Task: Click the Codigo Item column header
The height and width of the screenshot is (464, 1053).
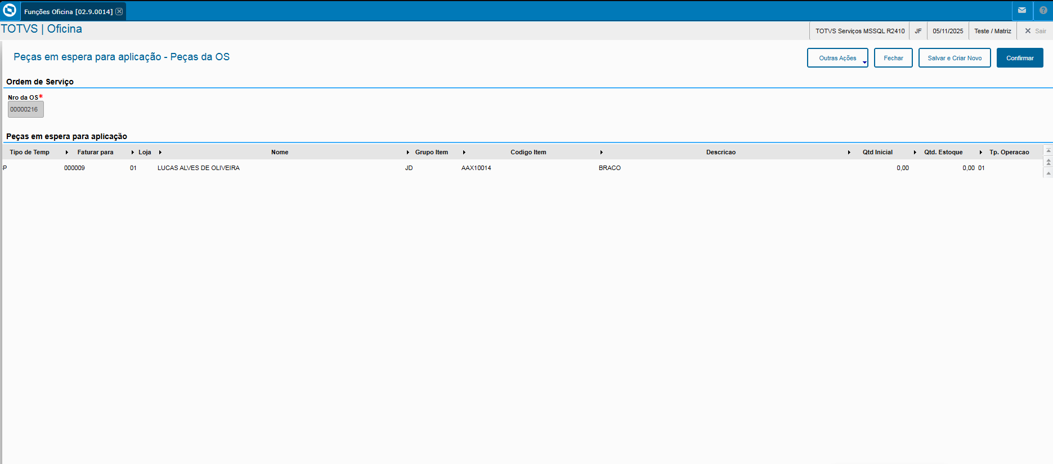Action: click(528, 152)
